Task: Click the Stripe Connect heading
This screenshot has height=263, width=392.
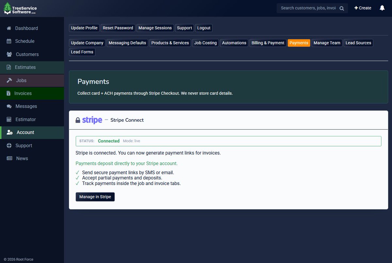Action: (x=127, y=120)
